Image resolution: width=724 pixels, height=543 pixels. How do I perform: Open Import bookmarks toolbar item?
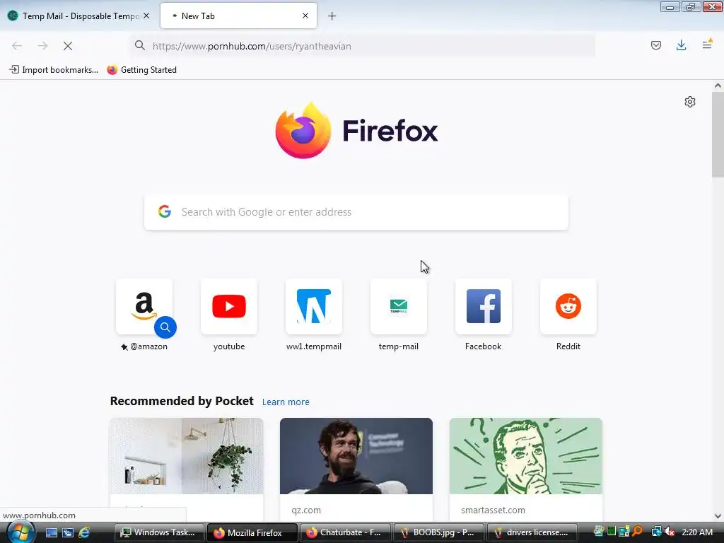tap(54, 70)
